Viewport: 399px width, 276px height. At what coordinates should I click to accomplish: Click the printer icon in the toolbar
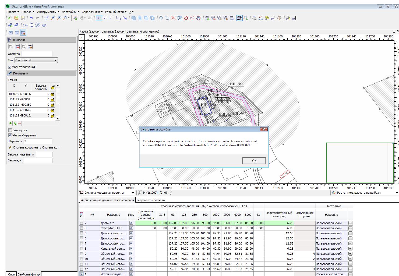pos(254,18)
